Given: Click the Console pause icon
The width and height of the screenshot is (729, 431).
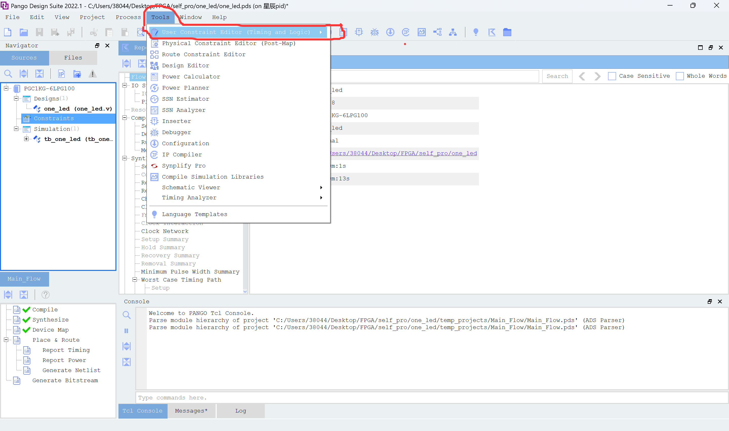Looking at the screenshot, I should [x=126, y=331].
